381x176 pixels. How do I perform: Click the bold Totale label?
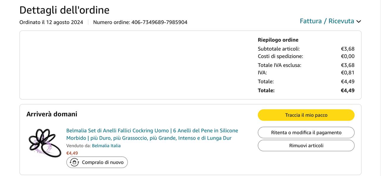(266, 91)
